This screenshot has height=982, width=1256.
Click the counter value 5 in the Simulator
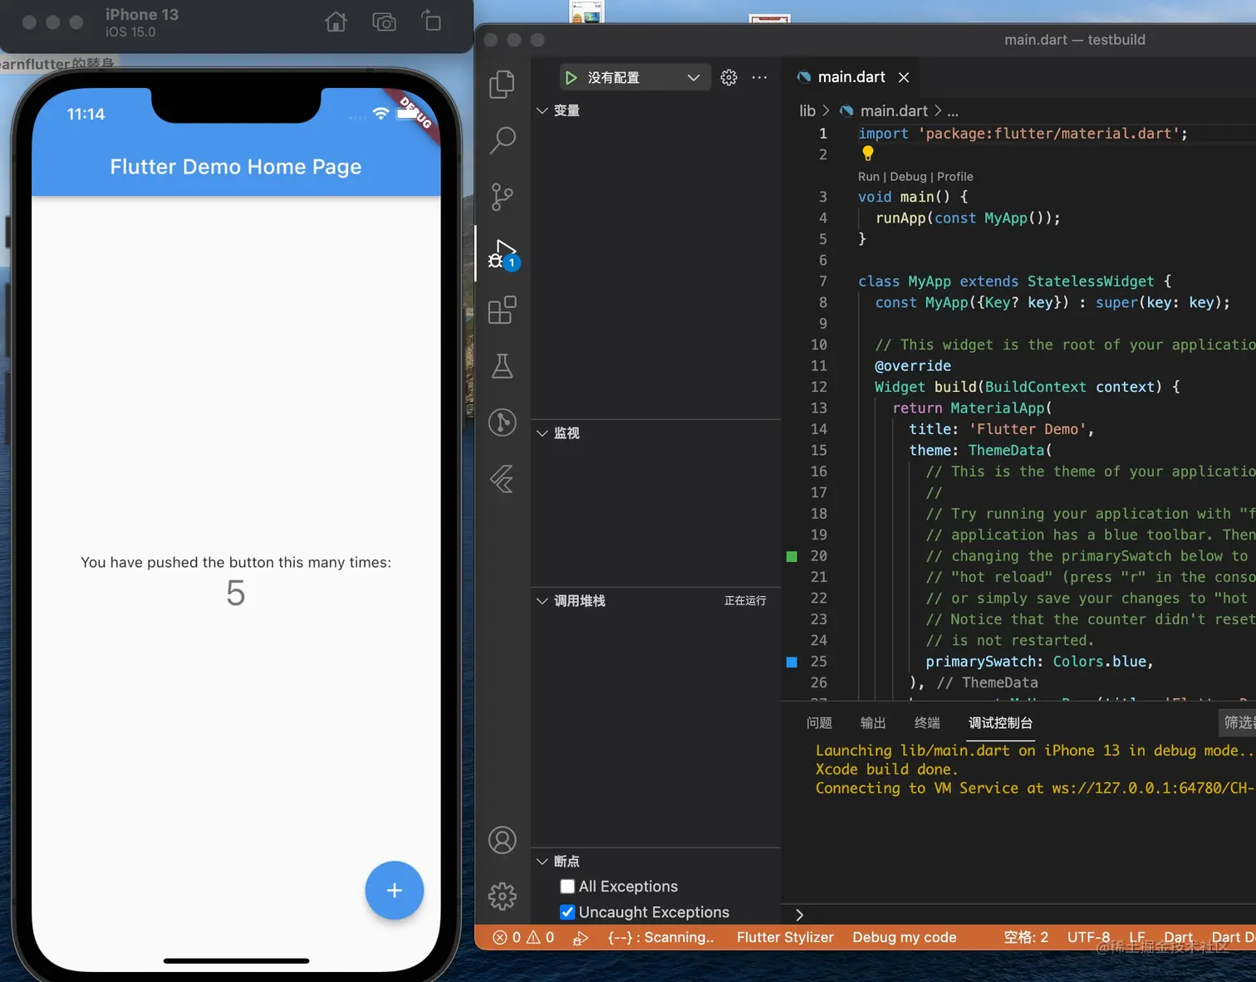(x=236, y=593)
